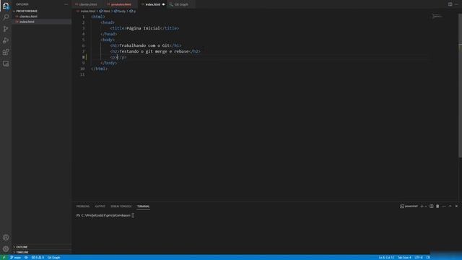462x260 pixels.
Task: Open errors and warnings count in status bar
Action: 38,257
